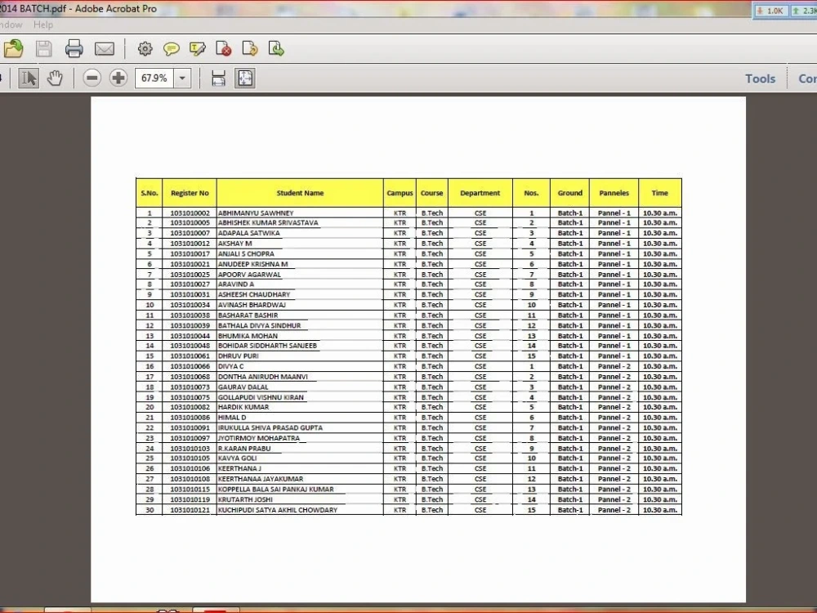Select name KOPPELLA BALA SAI PANKAJ KUMAR
This screenshot has width=817, height=613.
[275, 490]
